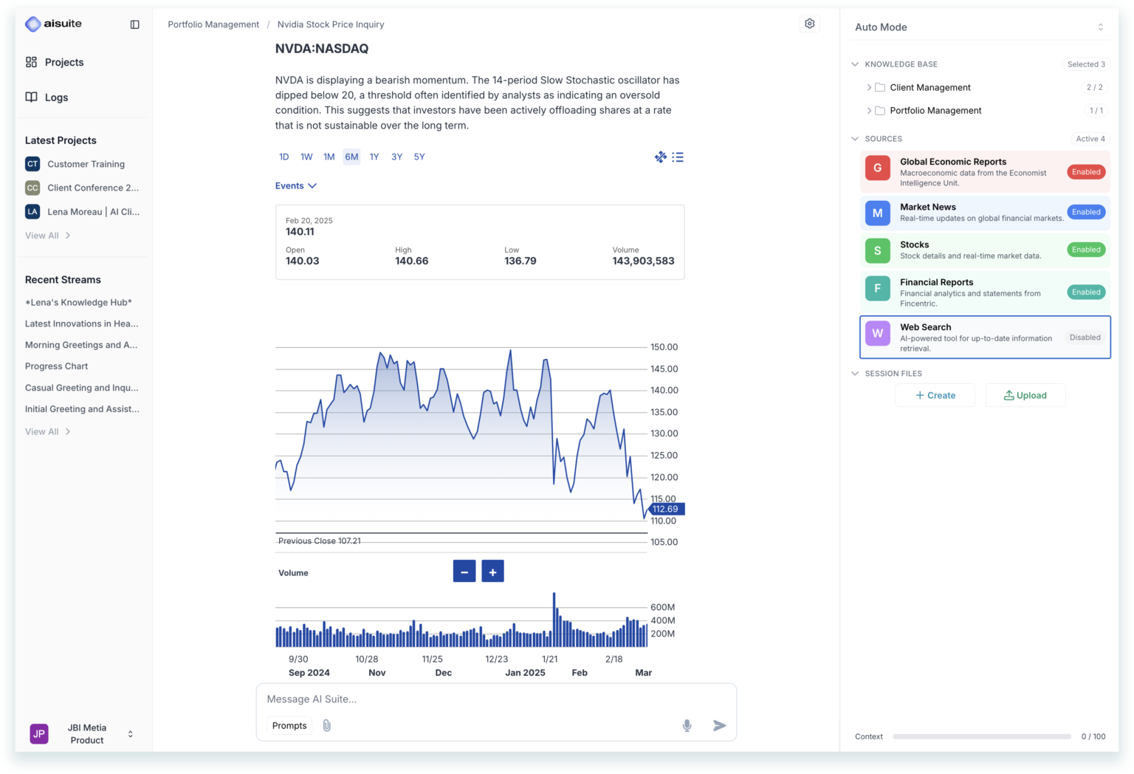The width and height of the screenshot is (1134, 774).
Task: Collapse the sidebar panel icon
Action: coord(134,24)
